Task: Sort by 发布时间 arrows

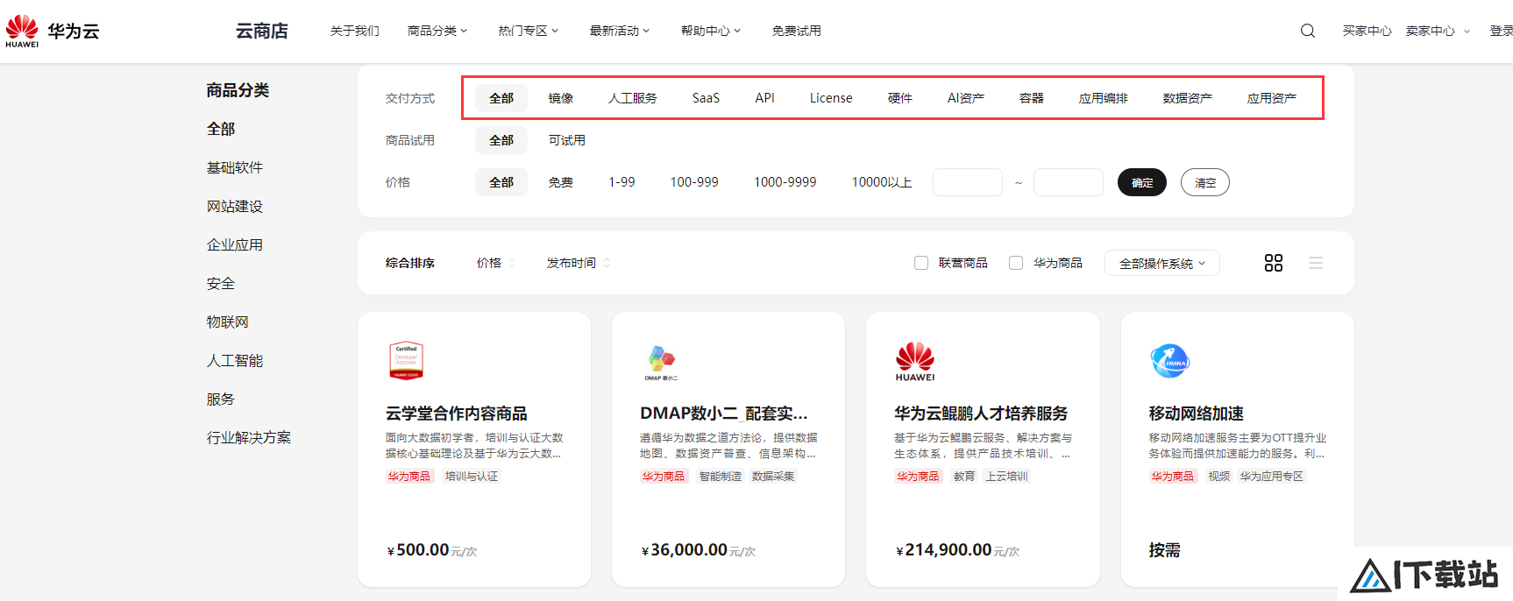Action: (607, 263)
